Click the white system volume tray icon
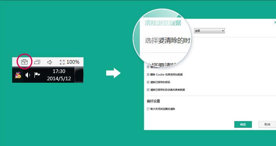 (28, 75)
